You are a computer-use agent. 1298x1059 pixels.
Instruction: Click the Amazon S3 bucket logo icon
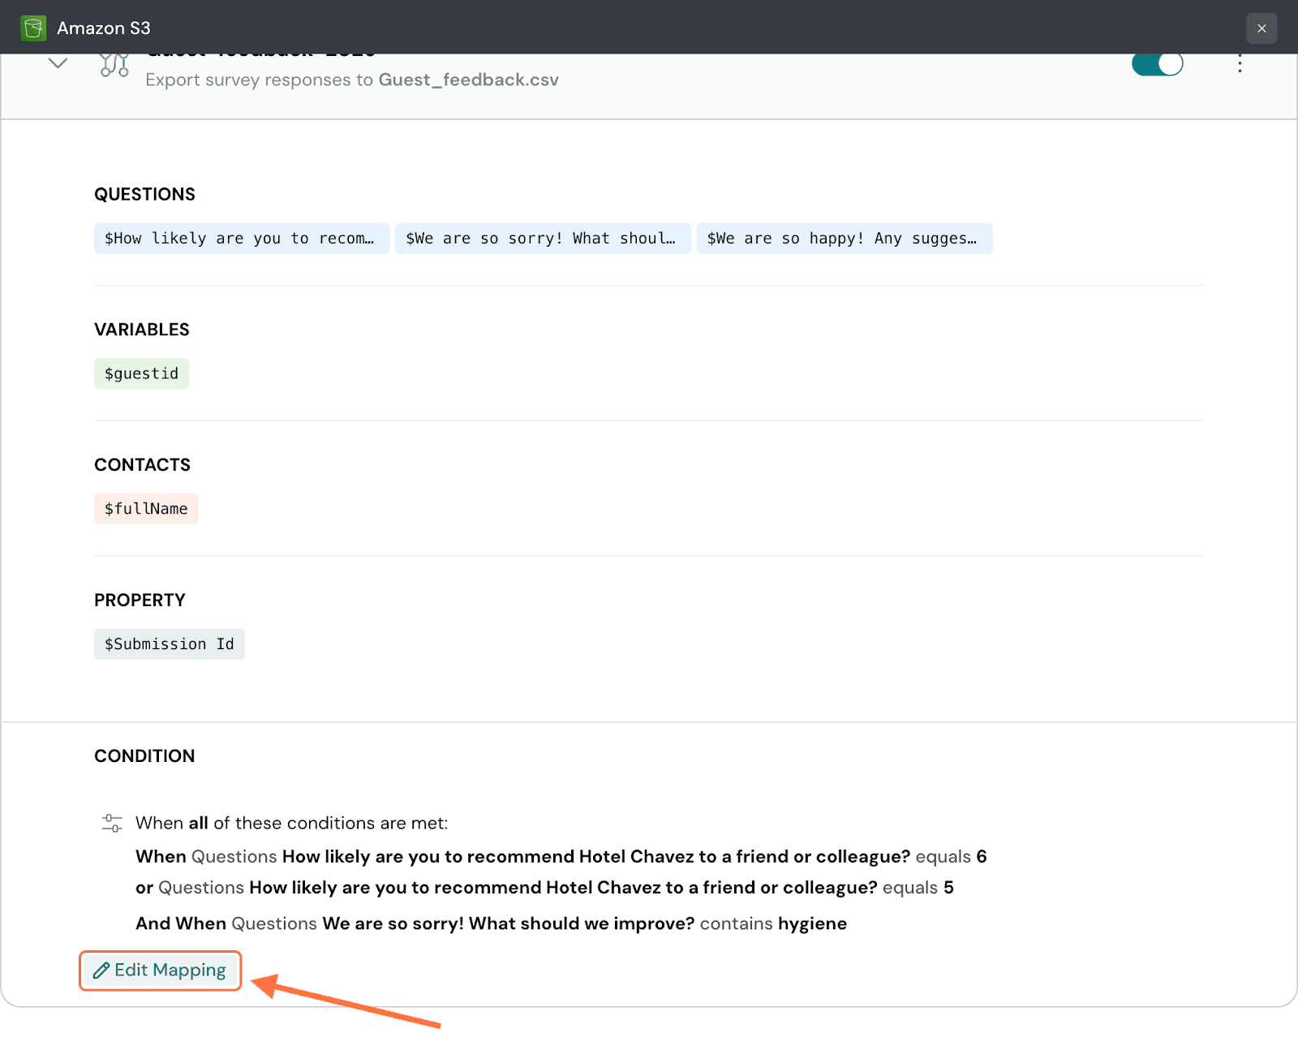pos(33,28)
